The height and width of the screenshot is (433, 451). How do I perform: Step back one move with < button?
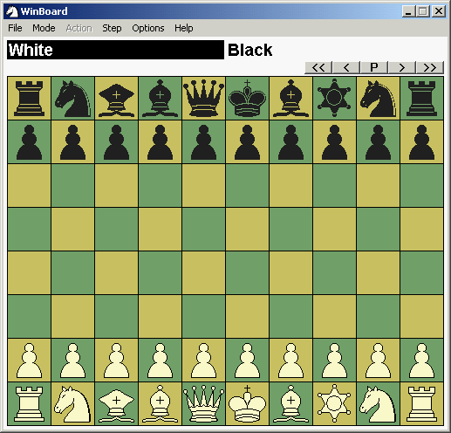pos(346,67)
